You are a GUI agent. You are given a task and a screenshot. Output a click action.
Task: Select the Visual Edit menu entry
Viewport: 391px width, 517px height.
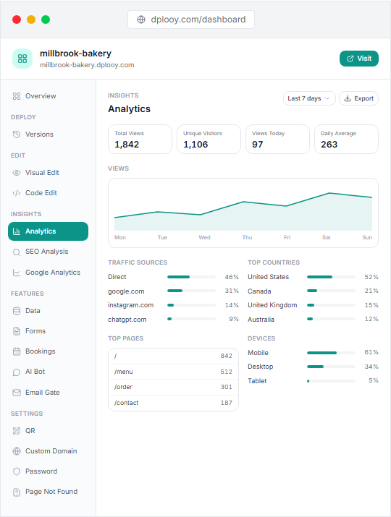click(x=49, y=173)
